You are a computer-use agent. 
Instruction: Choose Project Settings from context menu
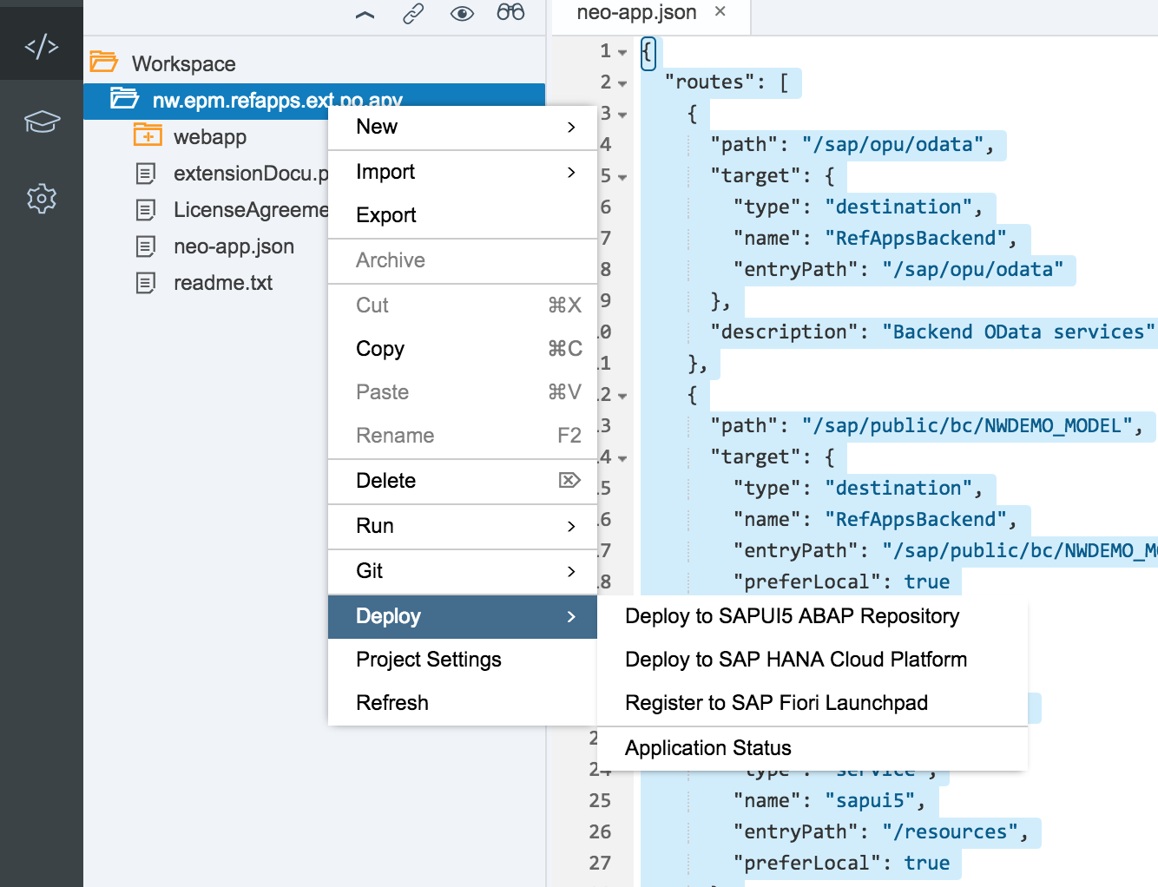point(463,660)
